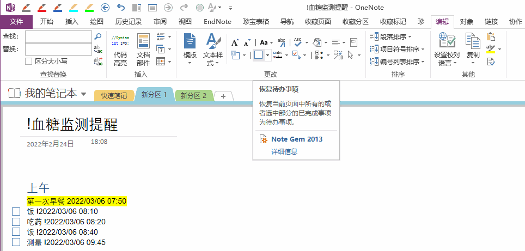The image size is (525, 251).
Task: Dock OneNote to desktop icon
Action: pyautogui.click(x=137, y=7)
